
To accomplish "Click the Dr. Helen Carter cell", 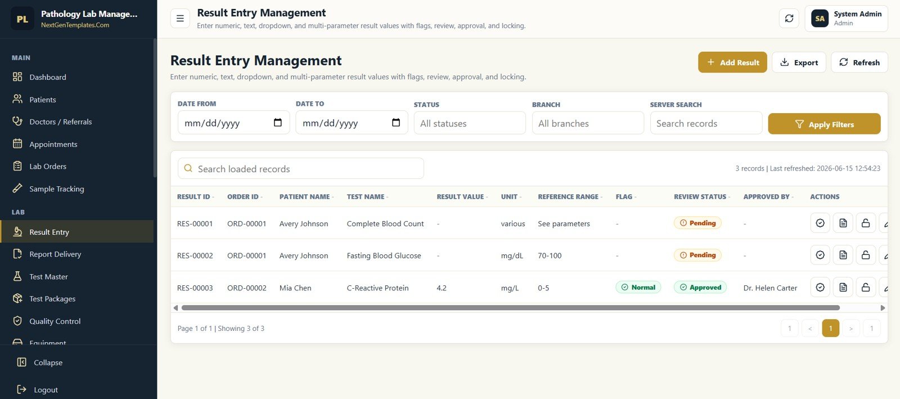I will [x=770, y=288].
